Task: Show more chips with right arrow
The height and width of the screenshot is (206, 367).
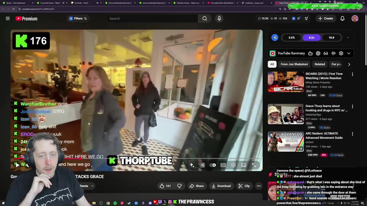Action: tap(349, 64)
